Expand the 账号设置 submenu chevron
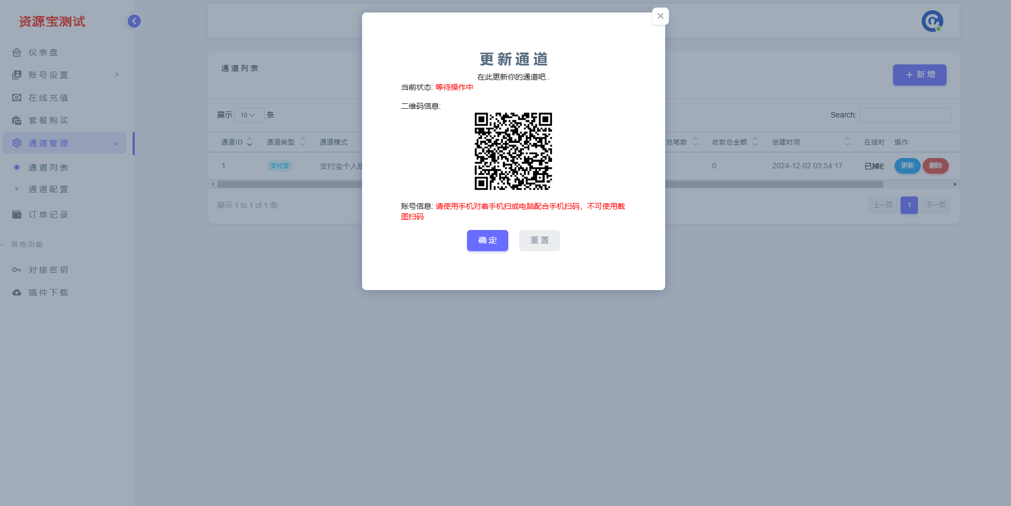Viewport: 1011px width, 506px height. tap(116, 75)
